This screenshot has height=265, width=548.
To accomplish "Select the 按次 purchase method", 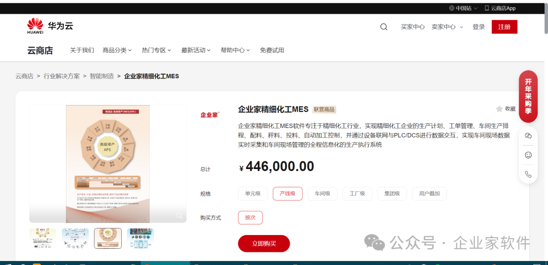I will [x=250, y=217].
